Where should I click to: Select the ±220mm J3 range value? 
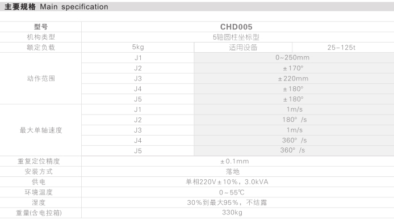(293, 79)
